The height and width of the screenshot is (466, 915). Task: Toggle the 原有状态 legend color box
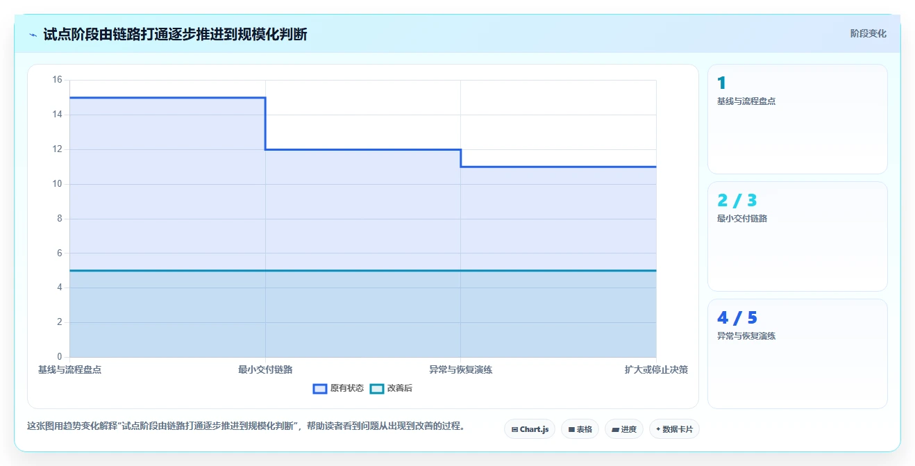tap(320, 388)
